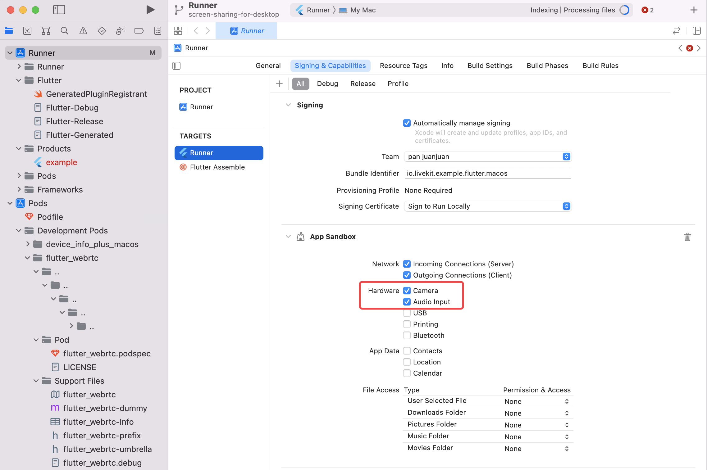Go to the next issue arrow

pos(699,48)
